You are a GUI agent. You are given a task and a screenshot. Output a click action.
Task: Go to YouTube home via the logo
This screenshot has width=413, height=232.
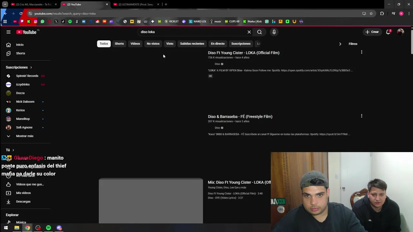(x=26, y=32)
